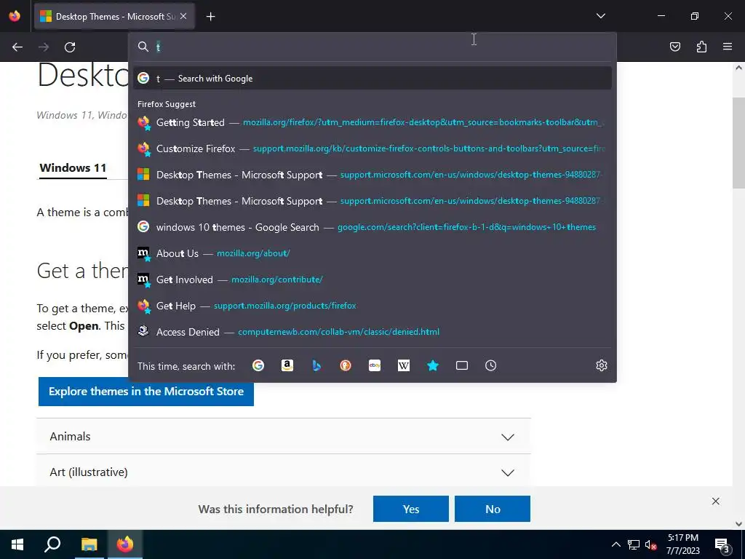
Task: Reload the current page
Action: [70, 47]
